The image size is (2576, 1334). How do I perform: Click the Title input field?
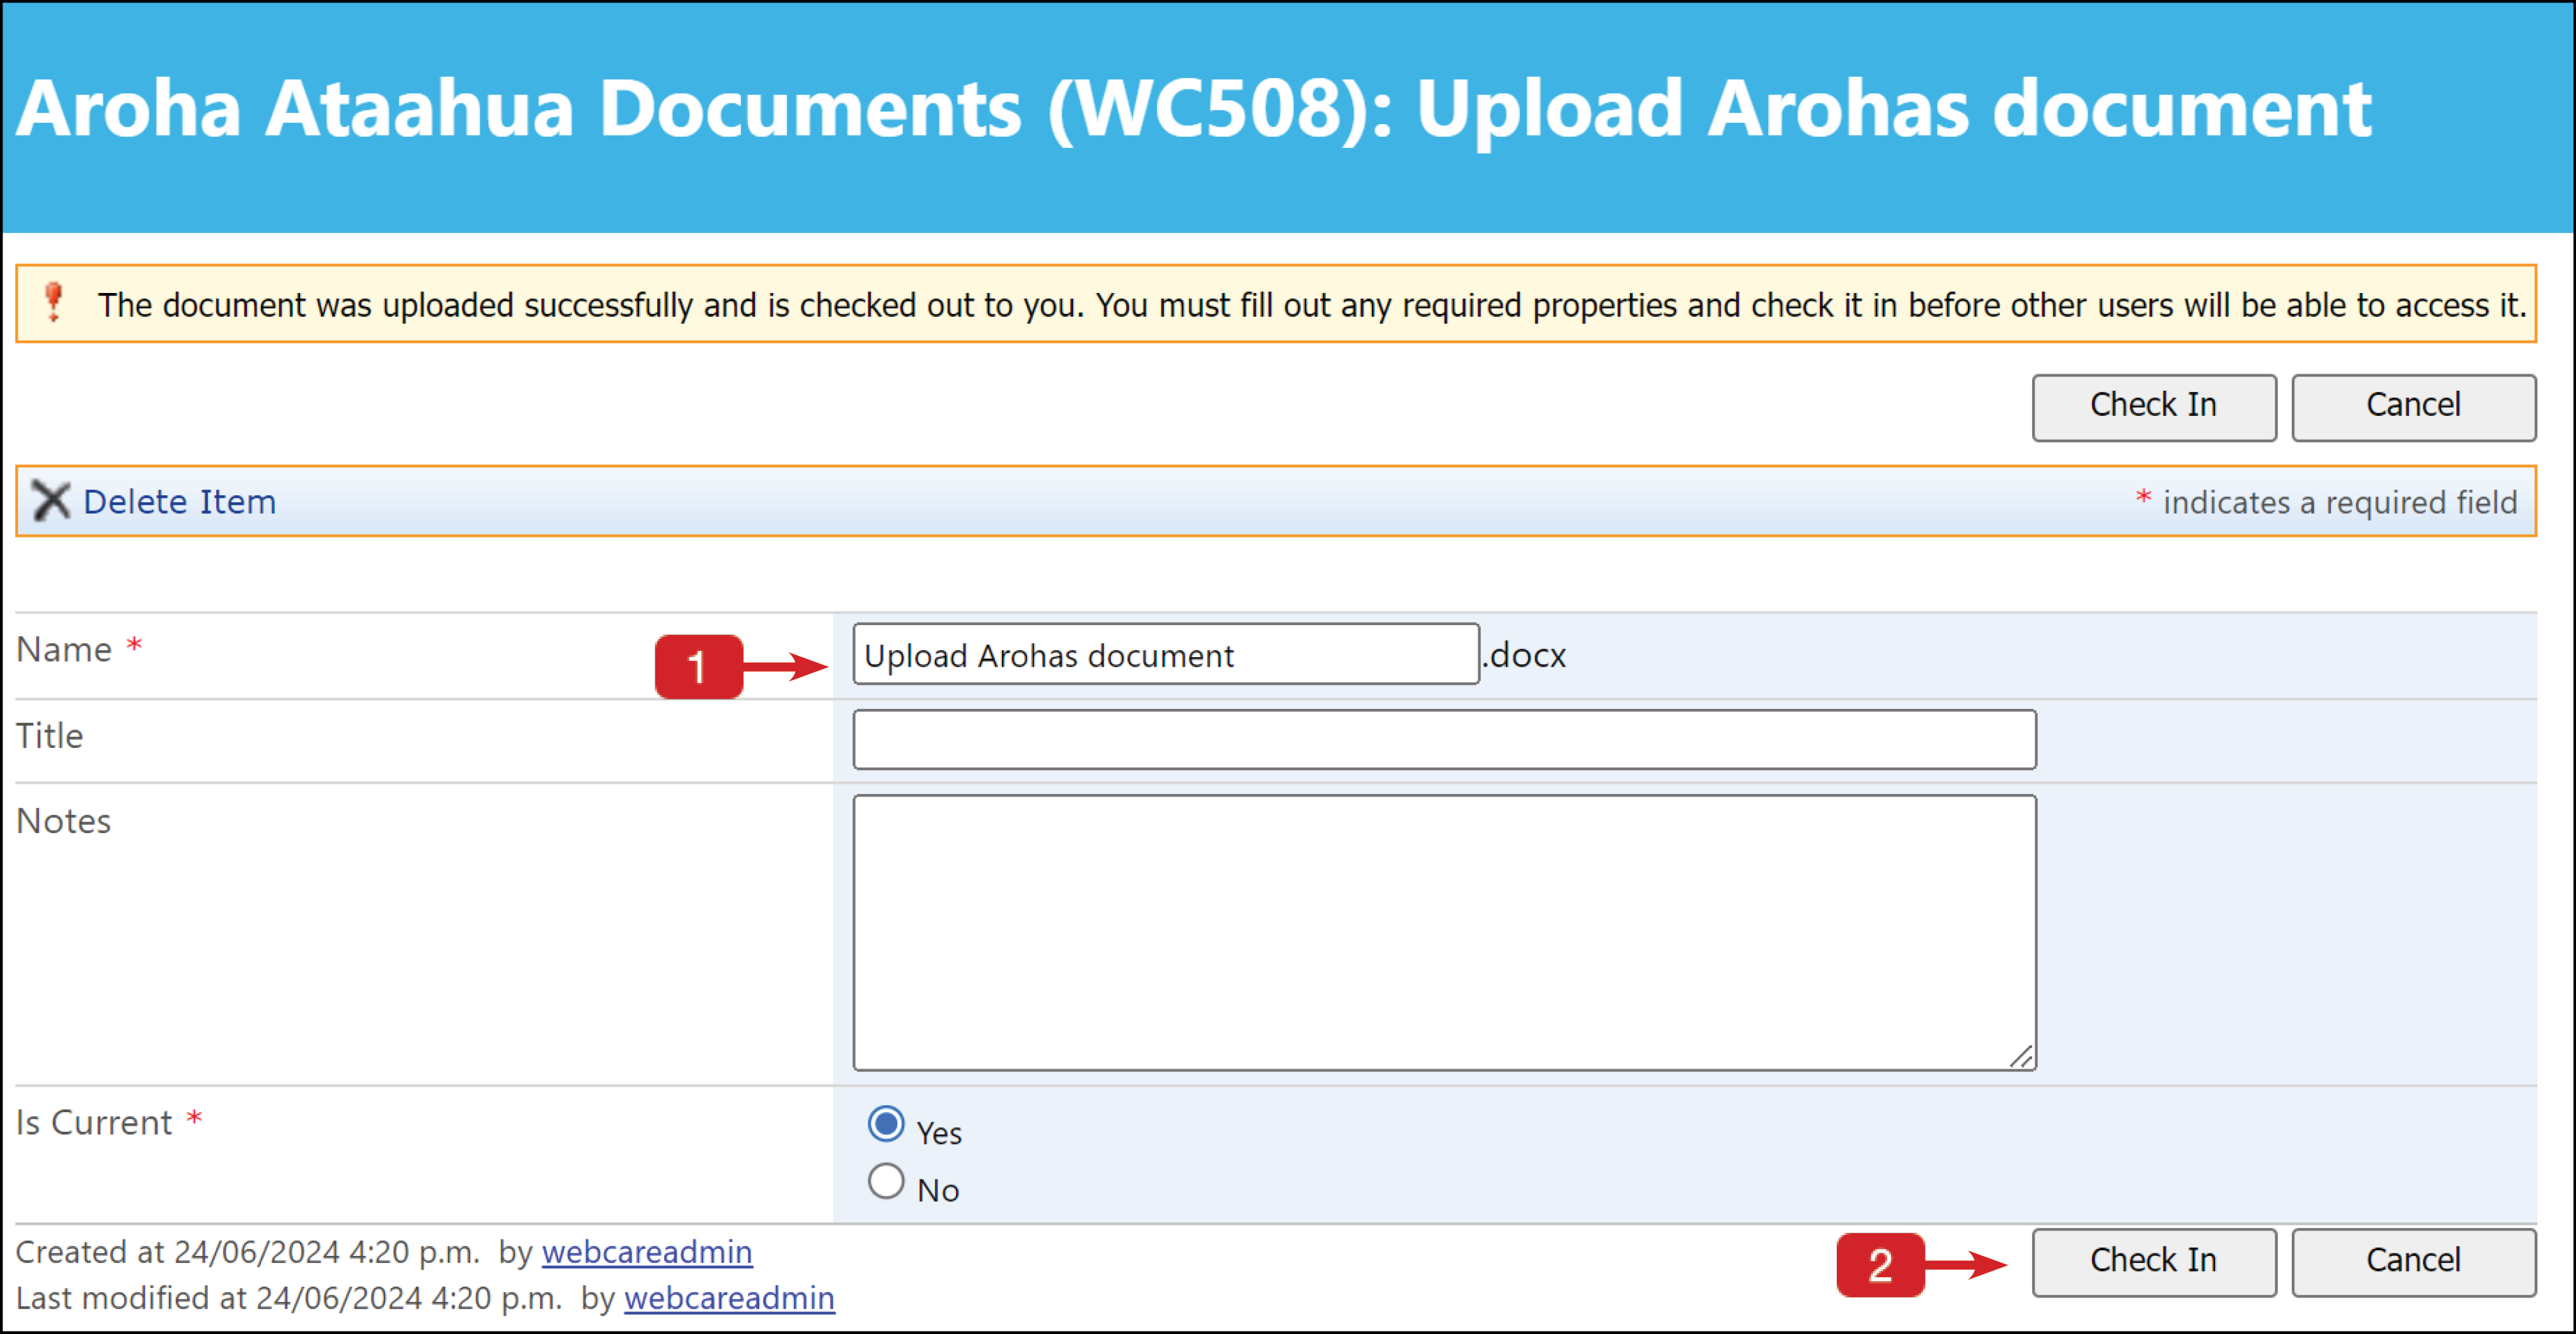coord(1444,740)
